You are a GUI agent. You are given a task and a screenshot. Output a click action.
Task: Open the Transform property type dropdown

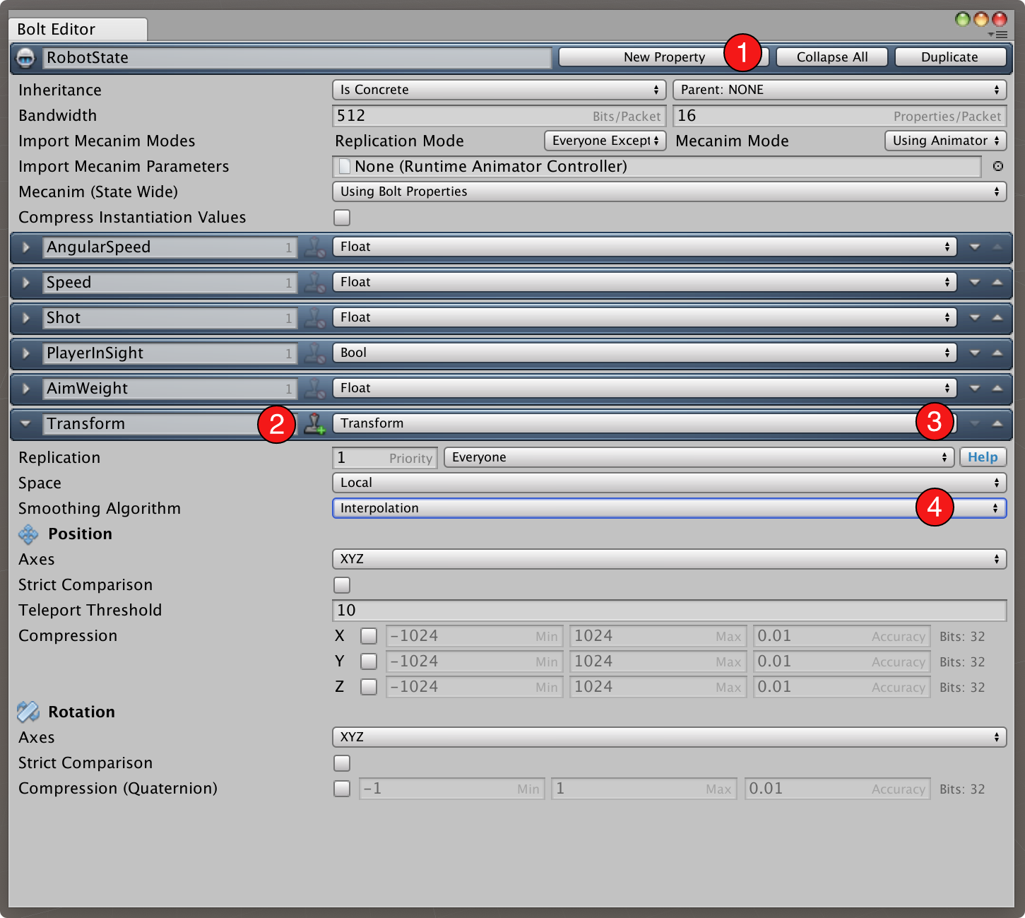(x=645, y=423)
